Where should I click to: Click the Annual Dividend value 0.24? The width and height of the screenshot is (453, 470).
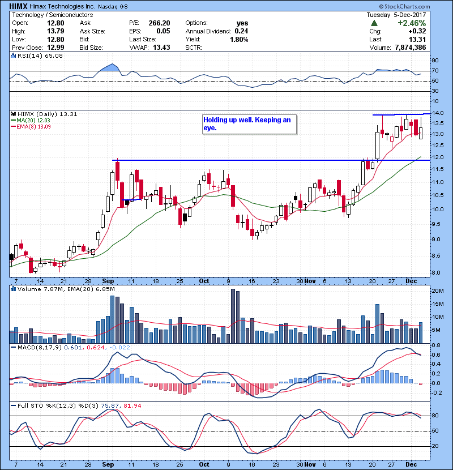point(241,31)
